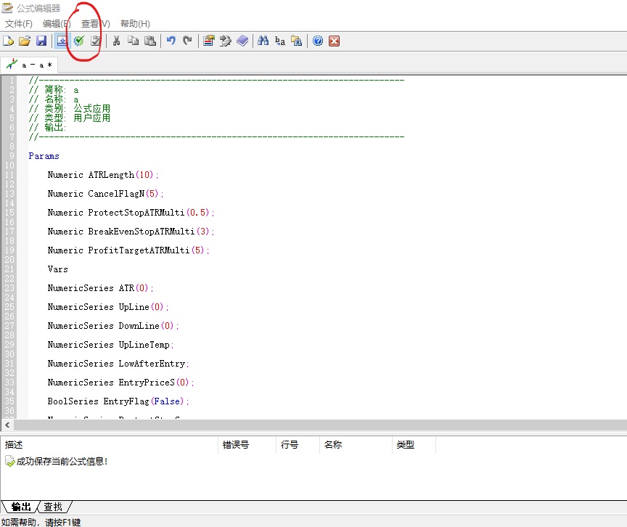
Task: Click the comment '// 类别: 公式应用'
Action: pos(70,108)
